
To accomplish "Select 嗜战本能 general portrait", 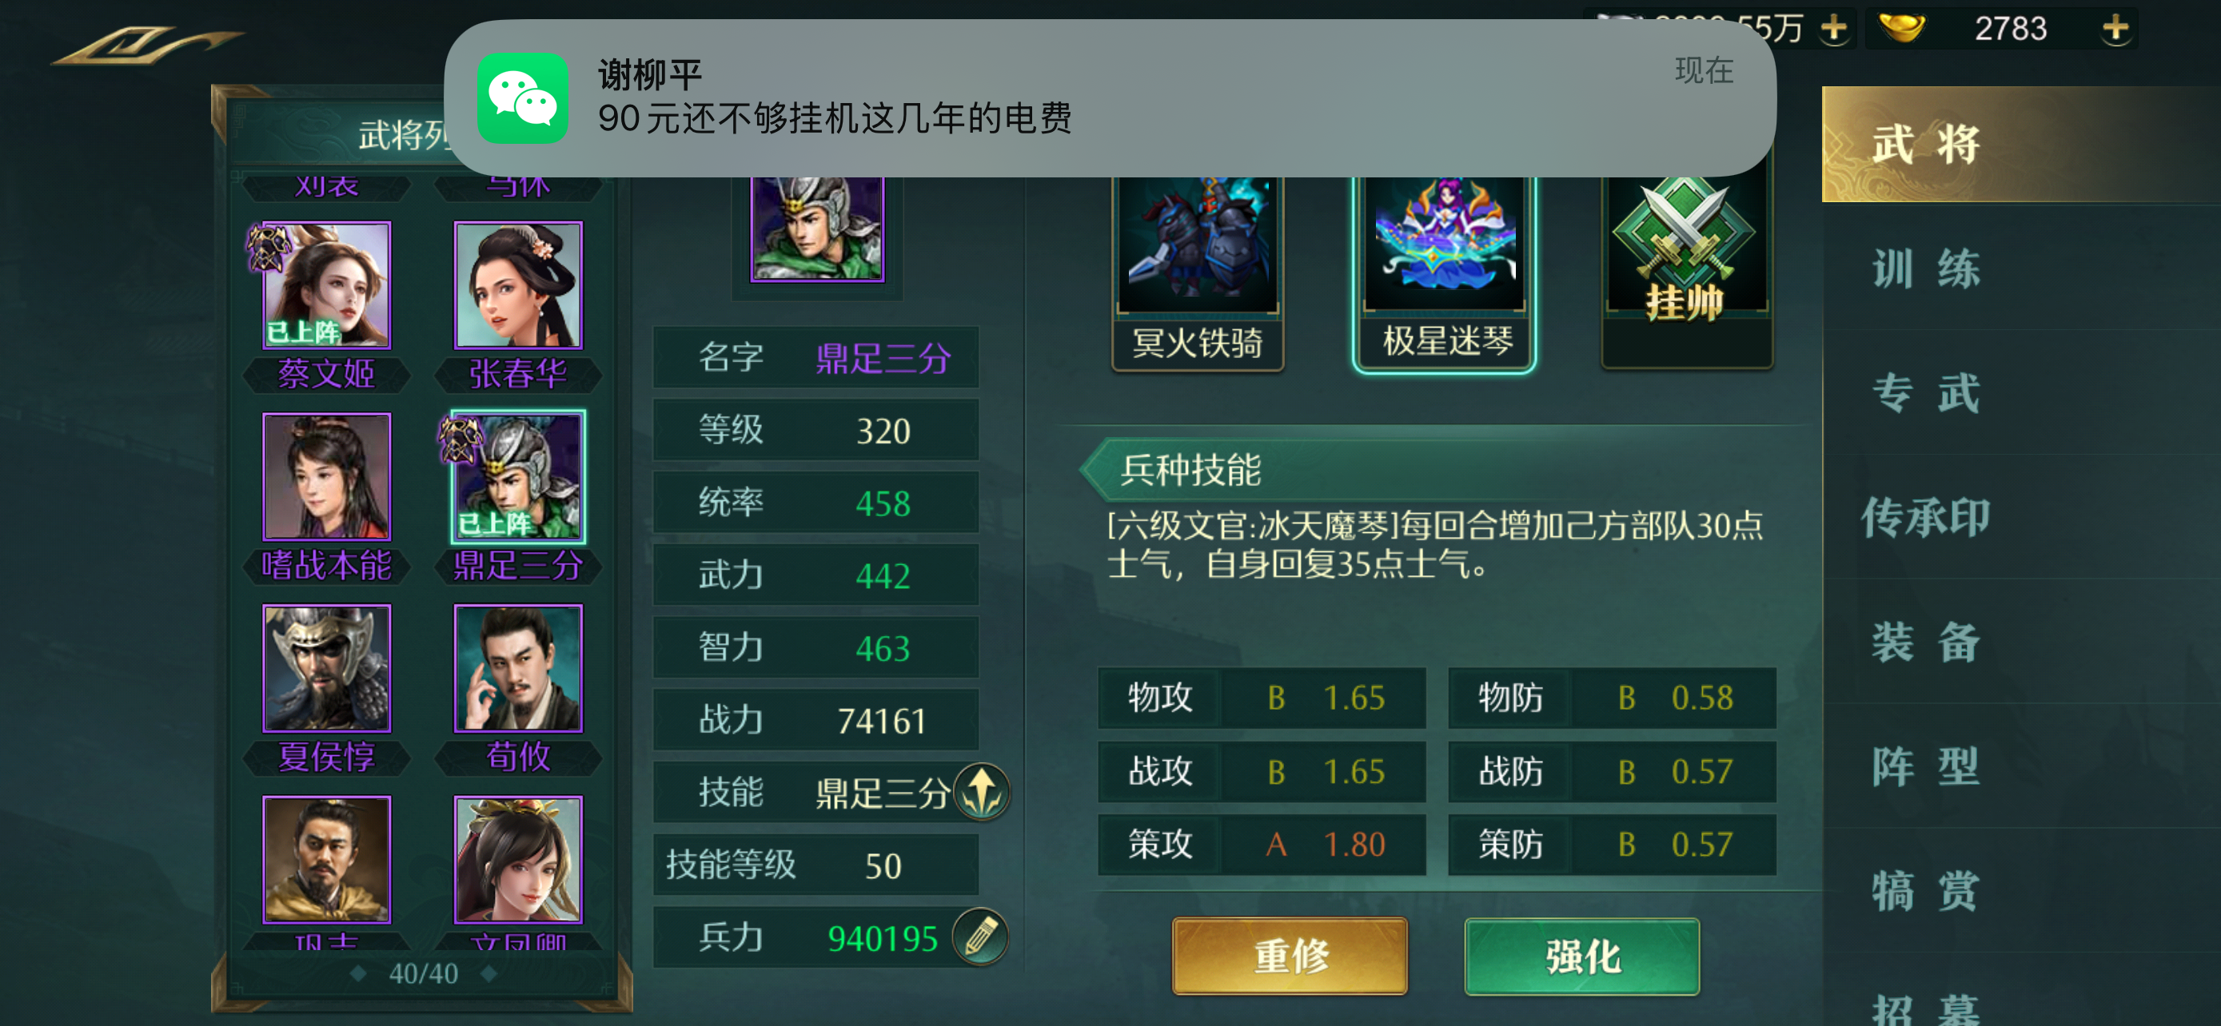I will click(327, 477).
